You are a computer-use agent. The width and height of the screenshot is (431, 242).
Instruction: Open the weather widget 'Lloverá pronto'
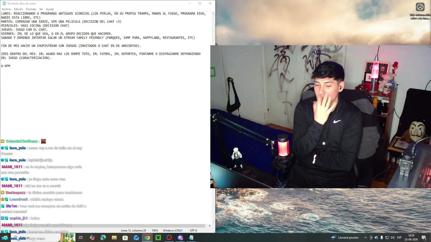coord(345,238)
